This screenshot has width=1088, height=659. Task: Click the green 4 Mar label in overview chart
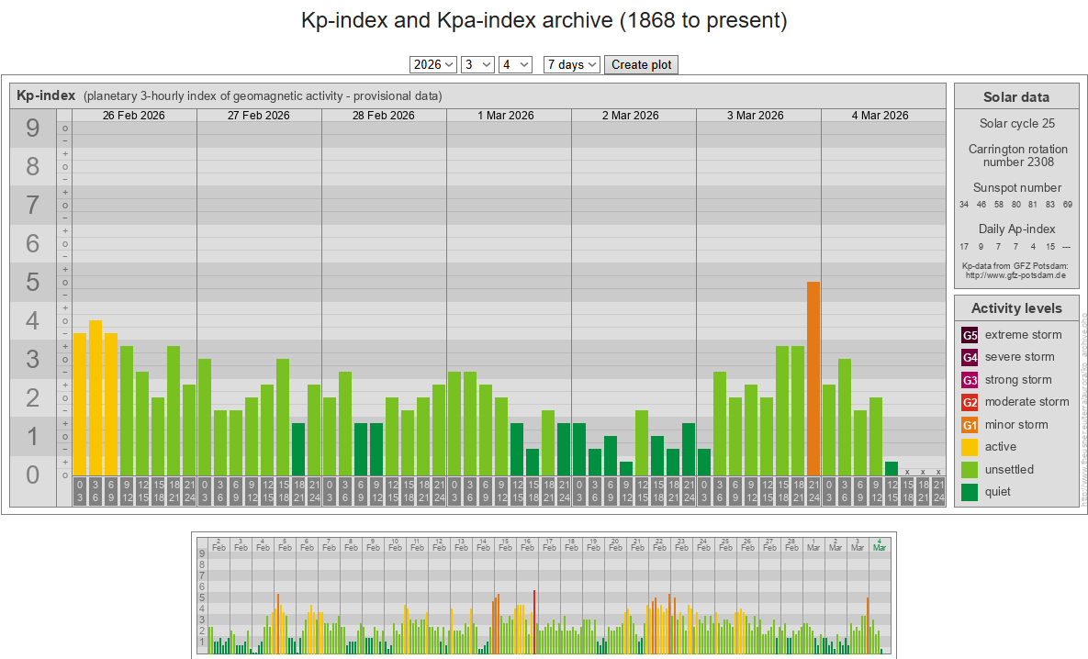click(880, 544)
